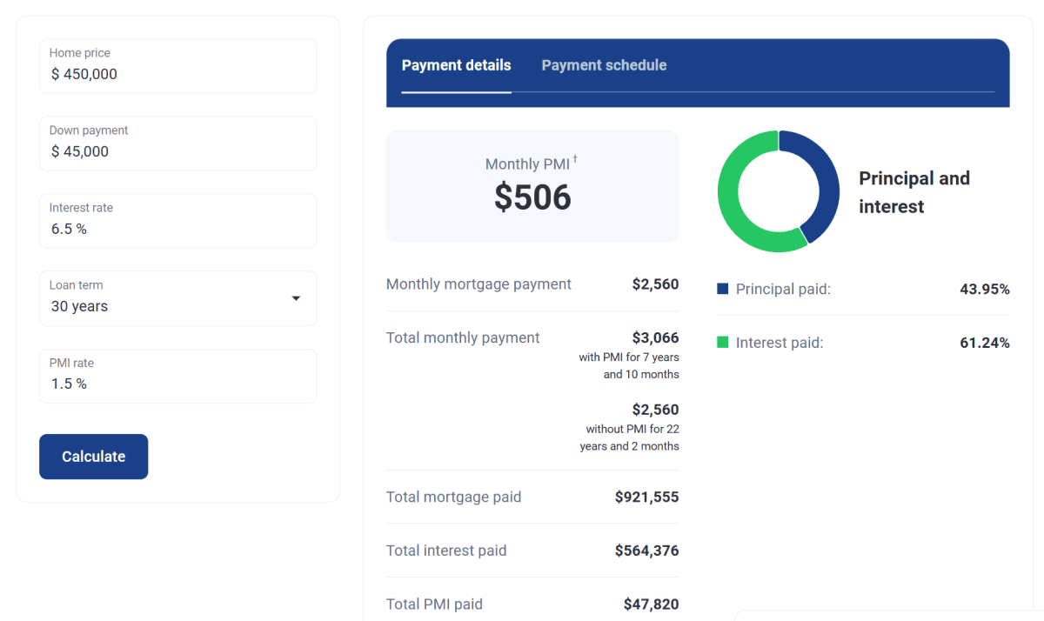Select the Monthly mortgage payment $2,560 value
Image resolution: width=1044 pixels, height=621 pixels.
point(655,284)
